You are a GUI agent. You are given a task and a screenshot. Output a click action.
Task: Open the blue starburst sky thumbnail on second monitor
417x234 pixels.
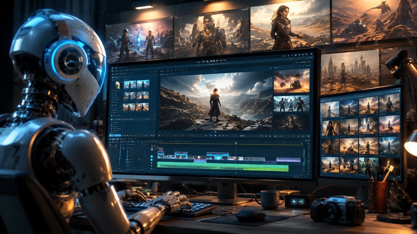click(x=349, y=108)
